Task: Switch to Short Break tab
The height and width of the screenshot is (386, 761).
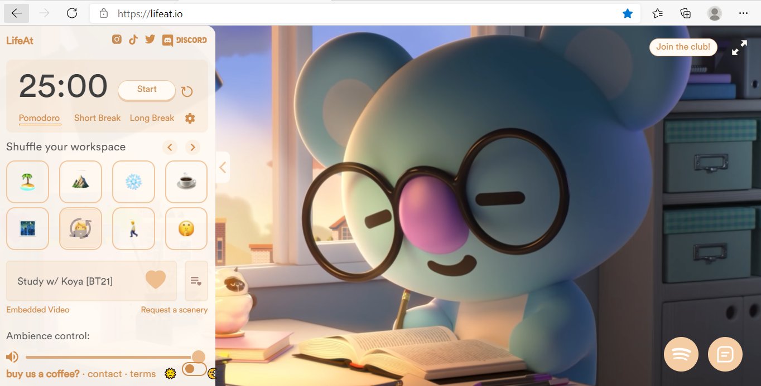Action: (98, 118)
